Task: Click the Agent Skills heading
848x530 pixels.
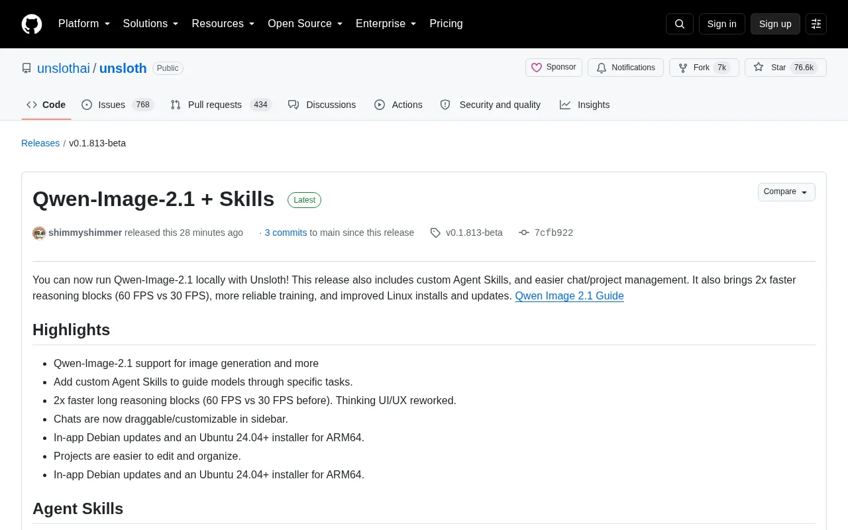Action: pyautogui.click(x=78, y=509)
